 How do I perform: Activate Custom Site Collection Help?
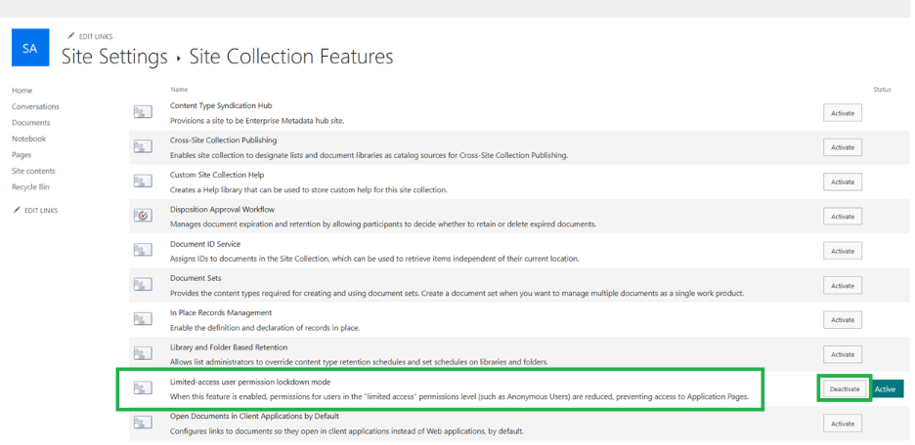(843, 182)
